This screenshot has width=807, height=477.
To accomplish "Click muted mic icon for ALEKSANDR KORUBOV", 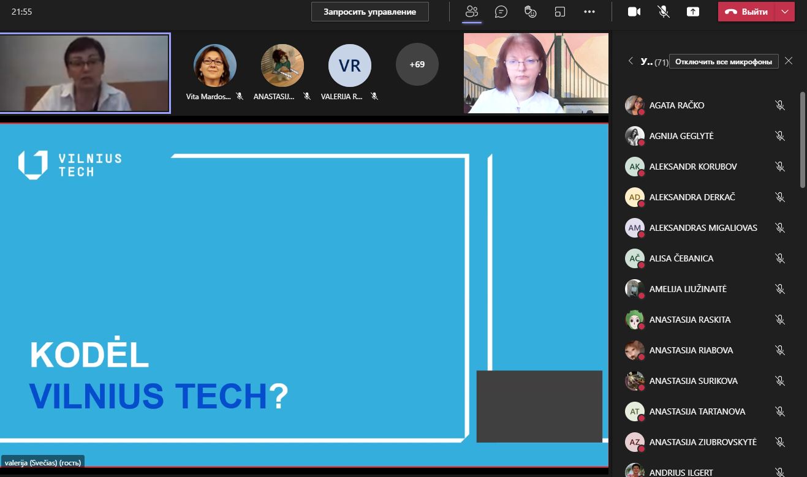I will click(780, 167).
